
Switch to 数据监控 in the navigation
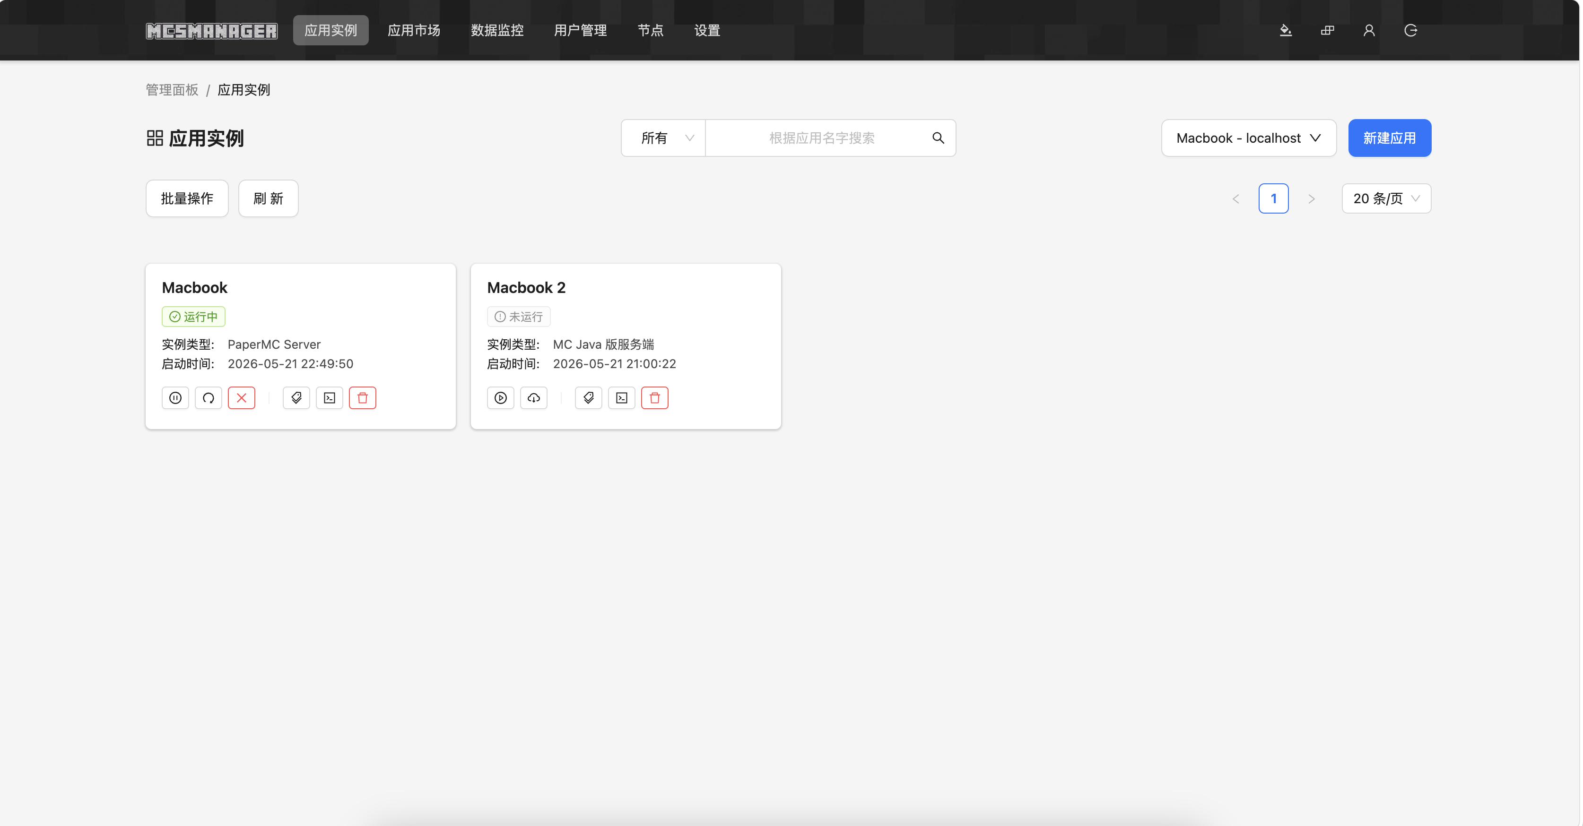497,30
